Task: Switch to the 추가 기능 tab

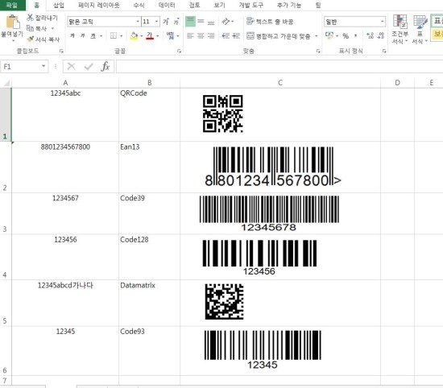Action: [x=289, y=5]
